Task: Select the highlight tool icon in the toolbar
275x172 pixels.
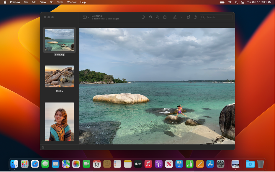Action: tap(195, 17)
